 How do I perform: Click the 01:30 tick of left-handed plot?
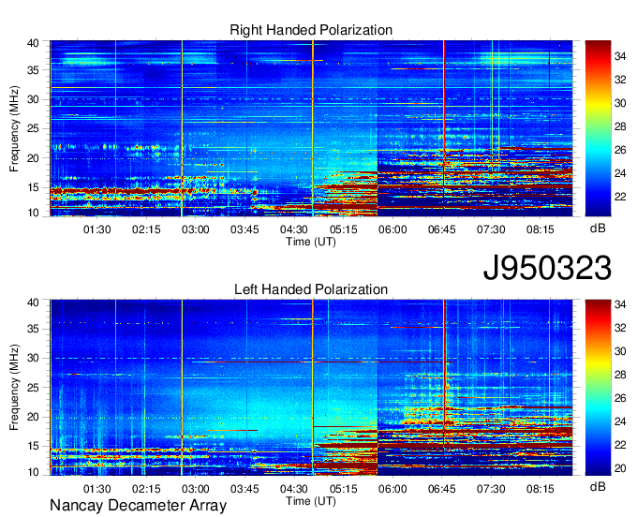click(96, 489)
